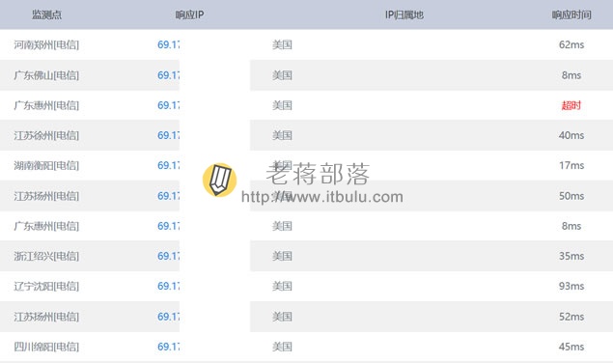Open the IP link in 河南郑州[电信] row
Viewport: 613px width, 363px height.
pos(169,44)
